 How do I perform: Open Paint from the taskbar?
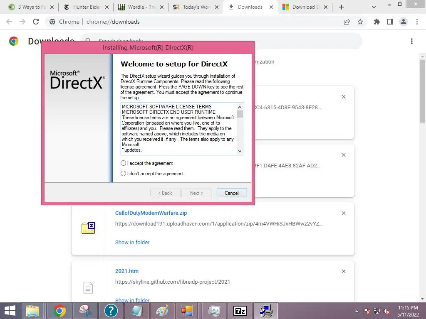tap(162, 311)
